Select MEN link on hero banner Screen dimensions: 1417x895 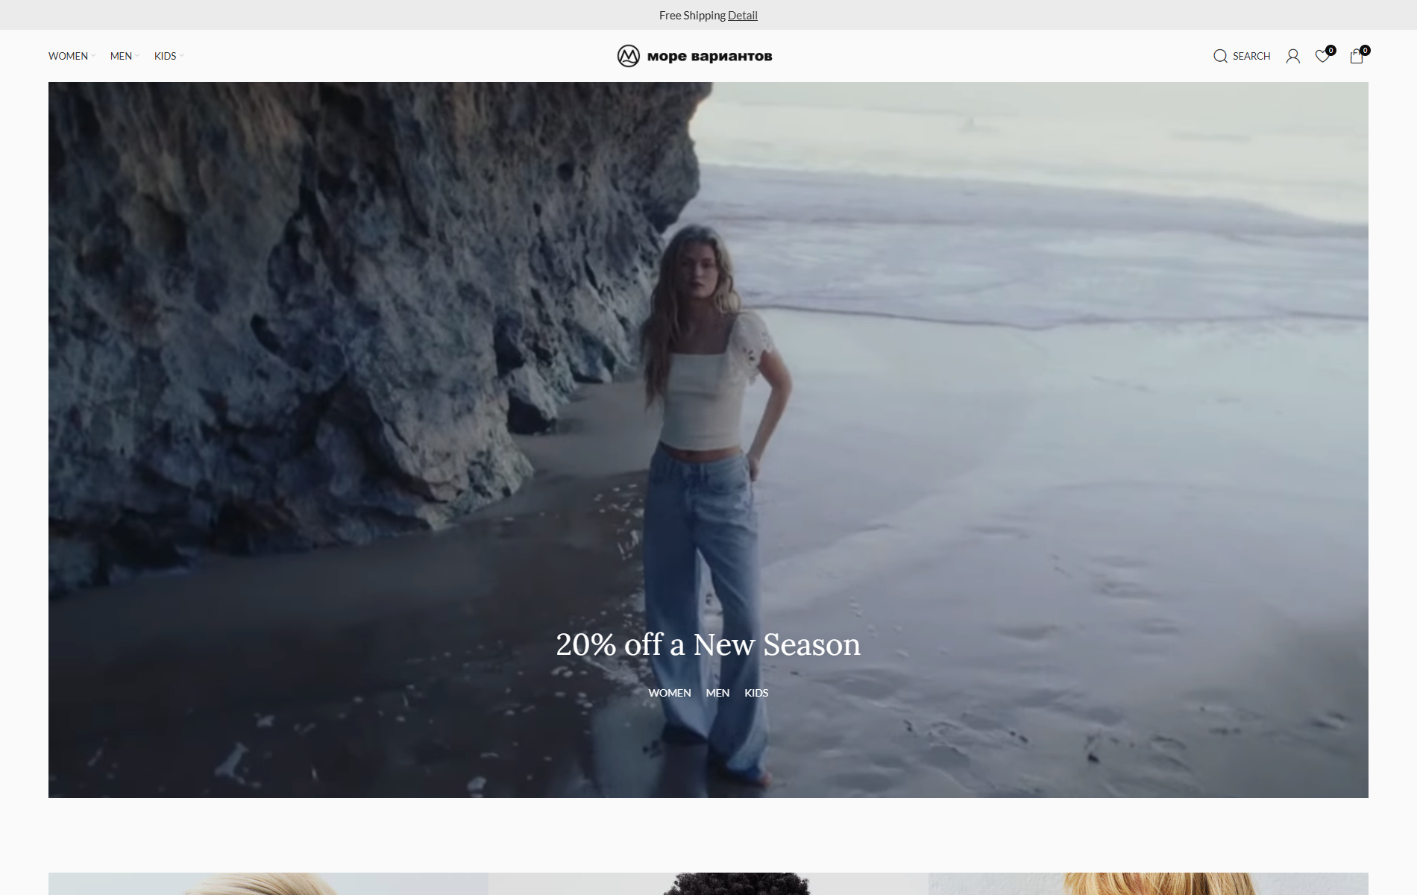coord(717,693)
